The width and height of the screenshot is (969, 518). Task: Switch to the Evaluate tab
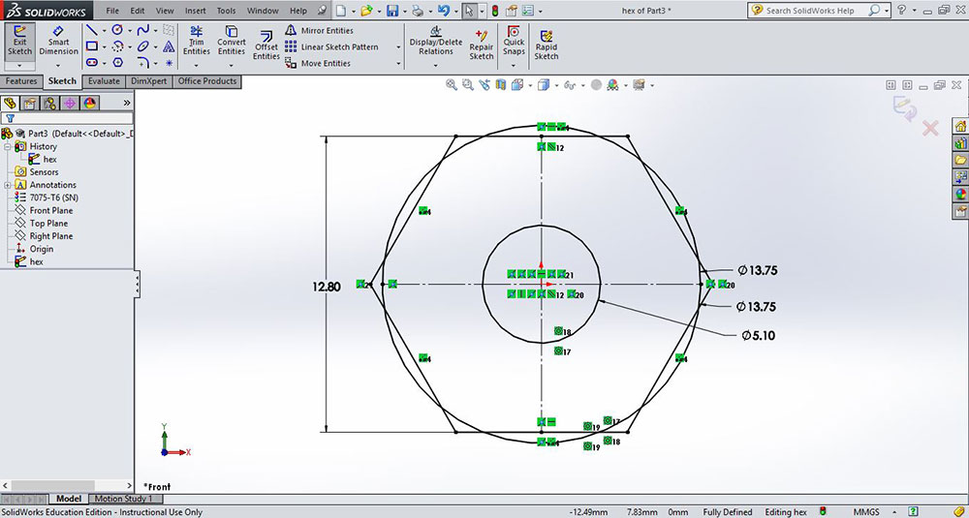click(104, 81)
